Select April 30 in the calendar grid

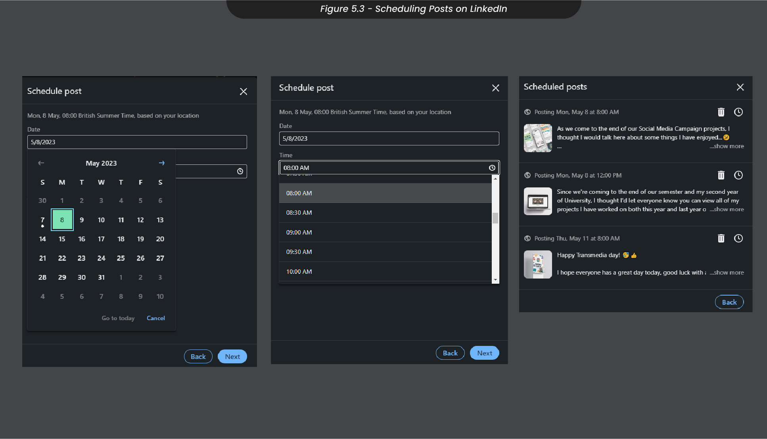pos(42,200)
